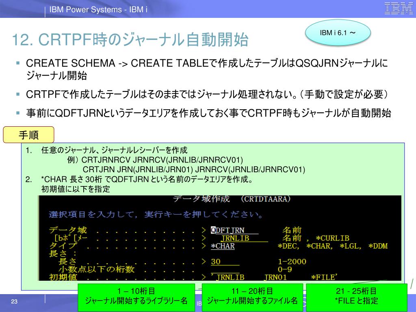Click the line "初期値に以下を指定"
Viewport: 416px width, 312px height.
coord(76,189)
